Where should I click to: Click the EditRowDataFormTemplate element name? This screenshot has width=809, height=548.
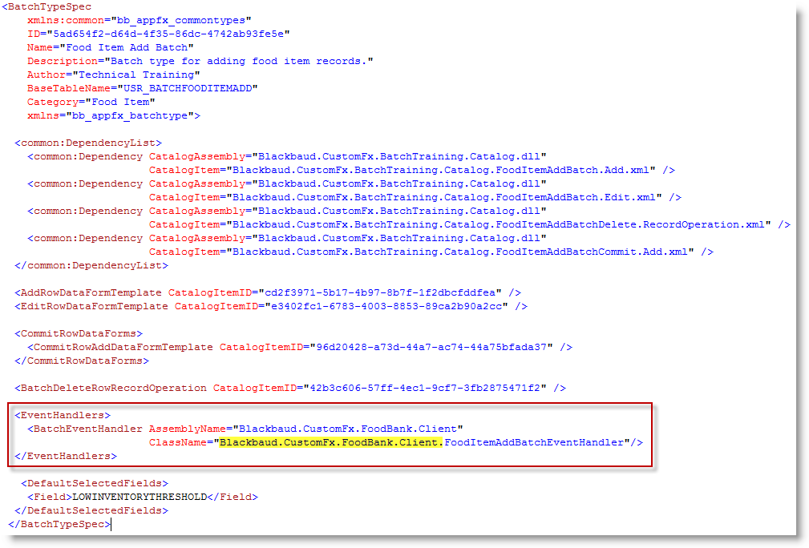pos(94,306)
